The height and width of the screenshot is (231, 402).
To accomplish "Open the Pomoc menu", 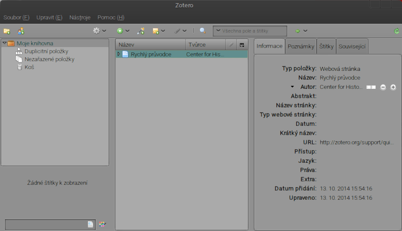I will click(111, 18).
